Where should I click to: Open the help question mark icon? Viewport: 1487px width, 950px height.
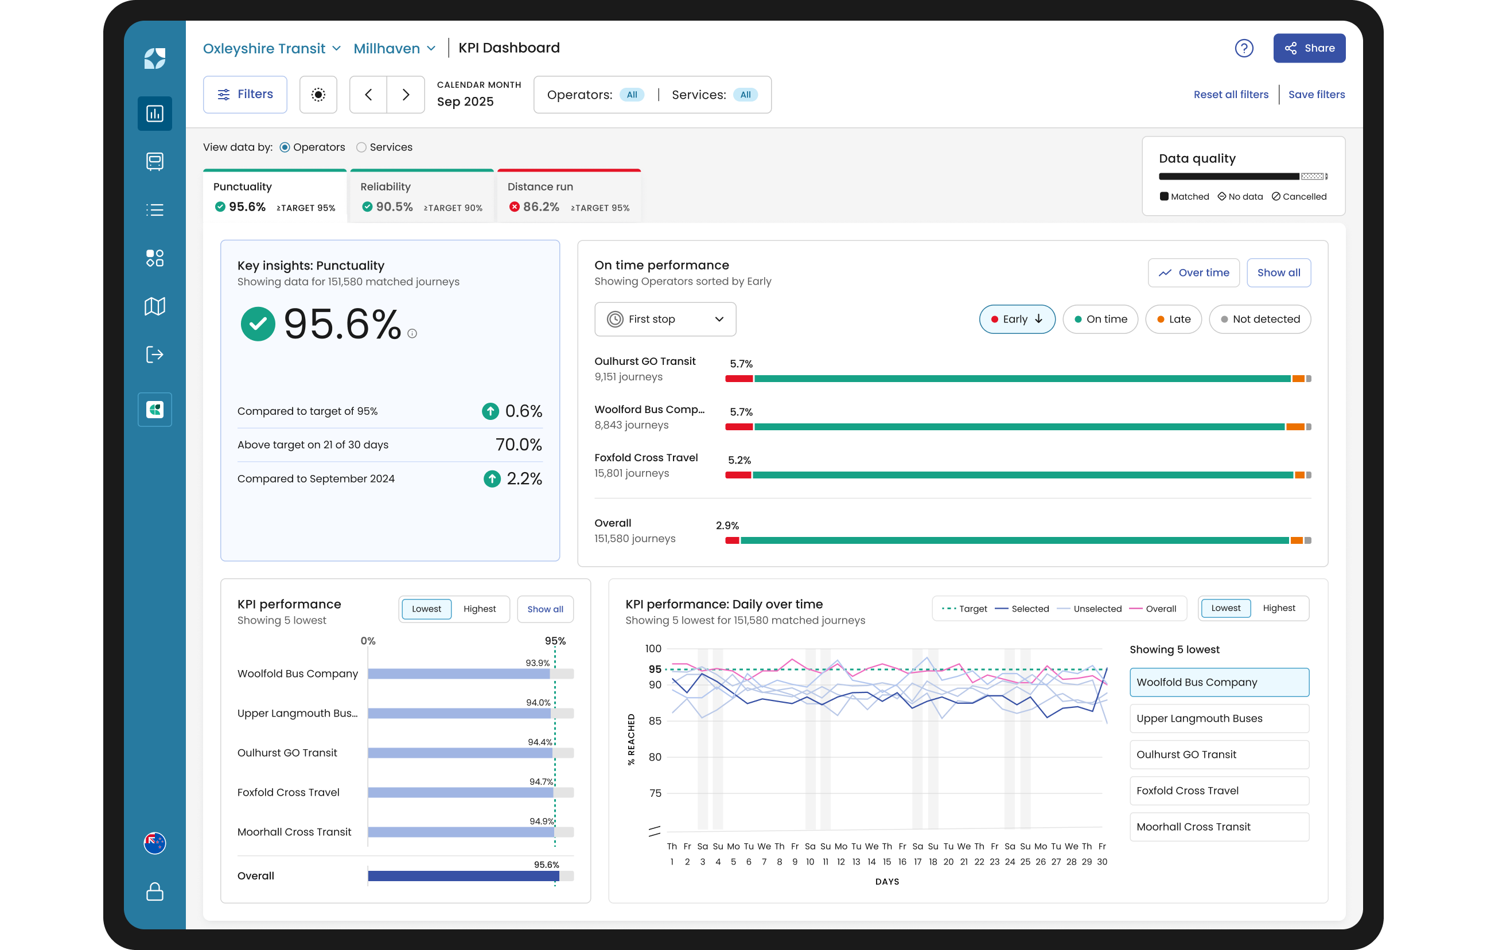(1244, 48)
